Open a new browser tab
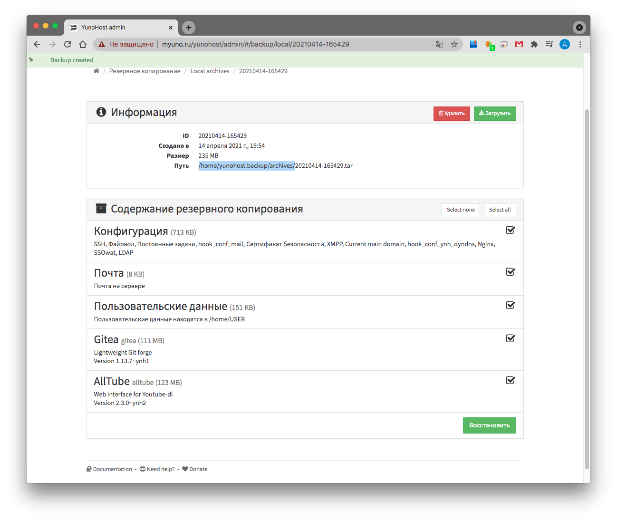The height and width of the screenshot is (521, 617). (189, 28)
